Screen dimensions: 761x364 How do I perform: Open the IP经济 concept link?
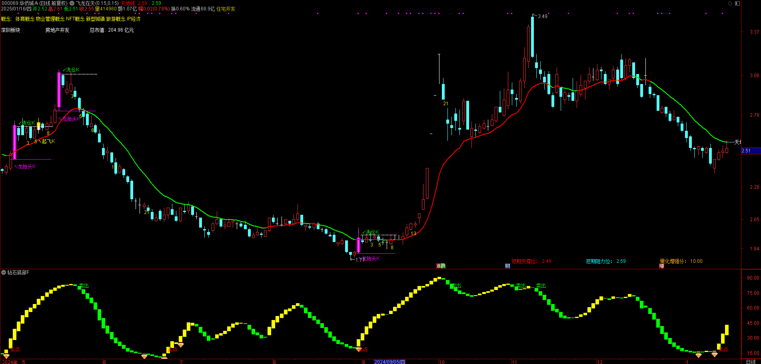click(x=134, y=19)
